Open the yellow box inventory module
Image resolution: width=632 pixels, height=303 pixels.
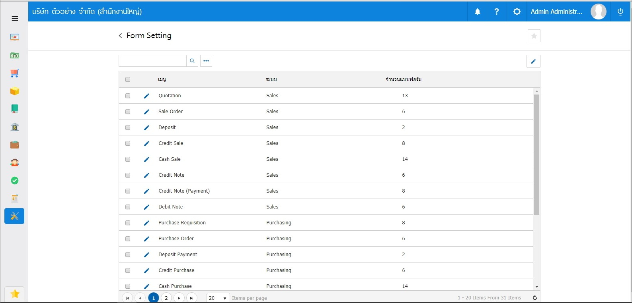coord(15,91)
